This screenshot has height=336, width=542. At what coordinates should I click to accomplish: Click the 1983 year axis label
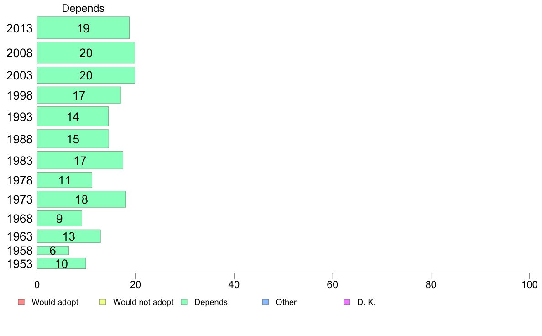20,161
